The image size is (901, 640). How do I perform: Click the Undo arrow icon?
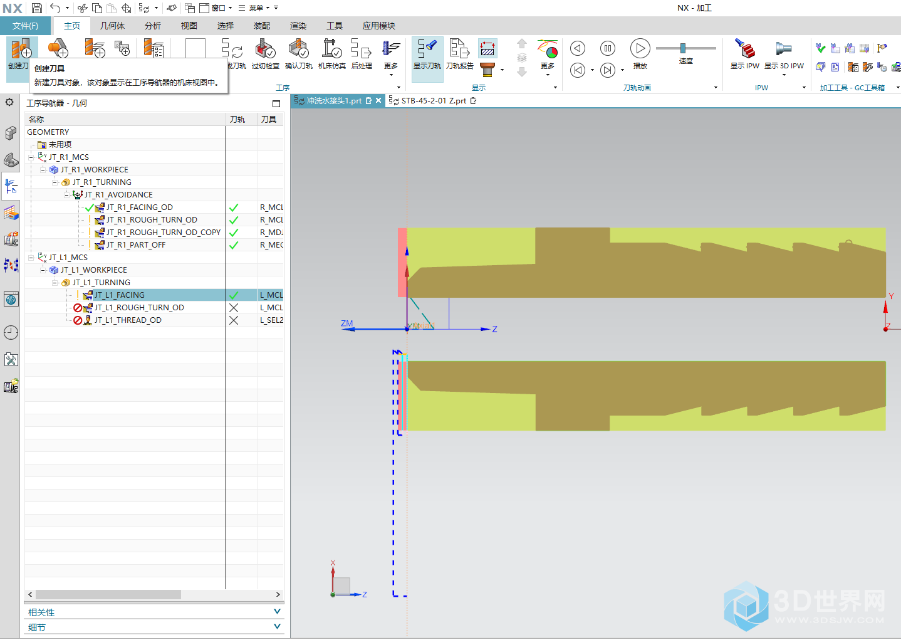[55, 8]
